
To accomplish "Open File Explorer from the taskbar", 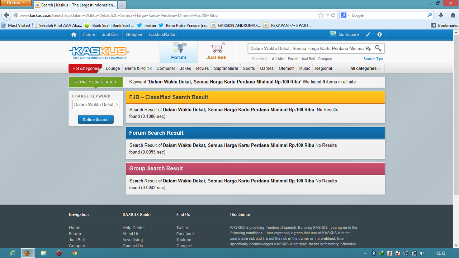I will tap(44, 253).
